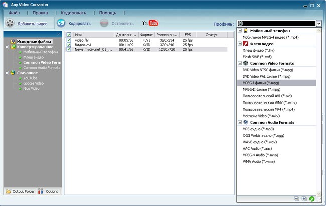Image resolution: width=326 pixels, height=206 pixels.
Task: Open the Профиль dropdown arrow
Action: tap(318, 23)
